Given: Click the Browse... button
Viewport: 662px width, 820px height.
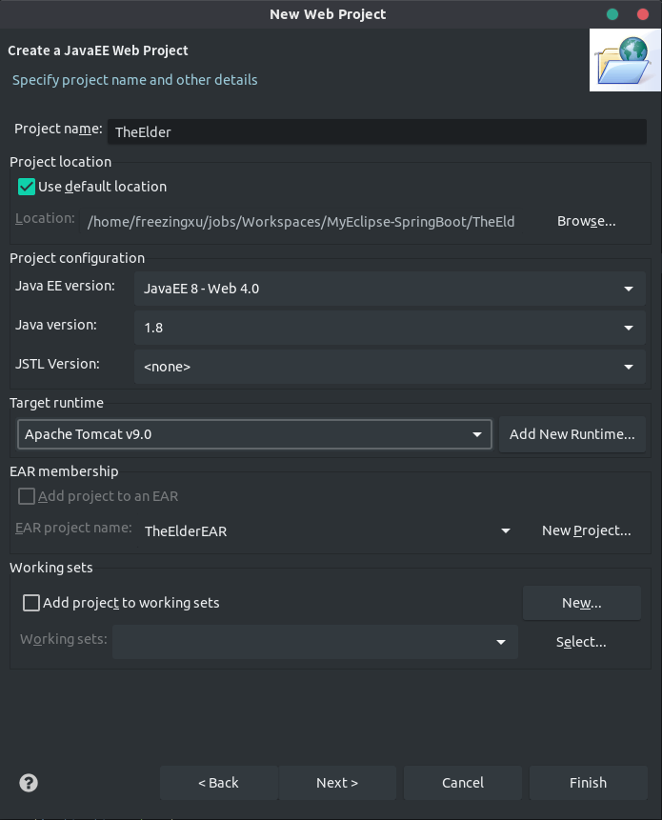Looking at the screenshot, I should pos(586,221).
